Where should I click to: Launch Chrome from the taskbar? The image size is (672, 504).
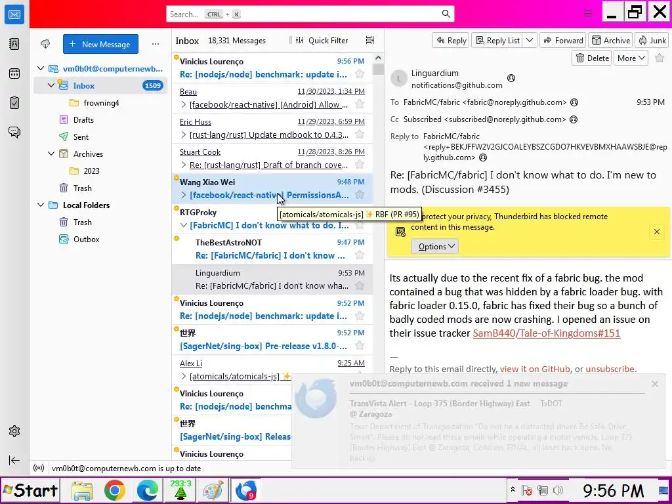pyautogui.click(x=114, y=490)
